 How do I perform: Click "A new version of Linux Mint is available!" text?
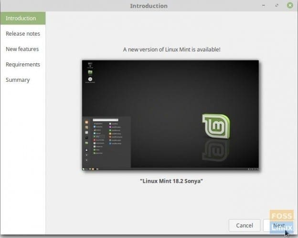coord(171,50)
